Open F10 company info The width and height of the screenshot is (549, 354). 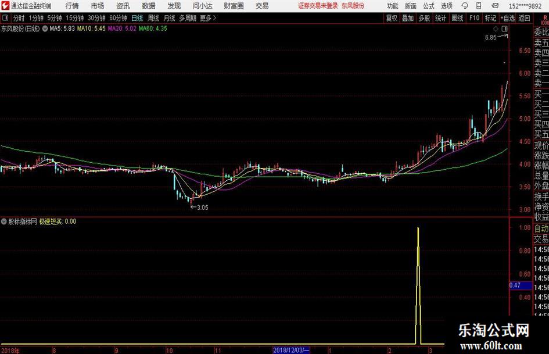click(x=474, y=18)
